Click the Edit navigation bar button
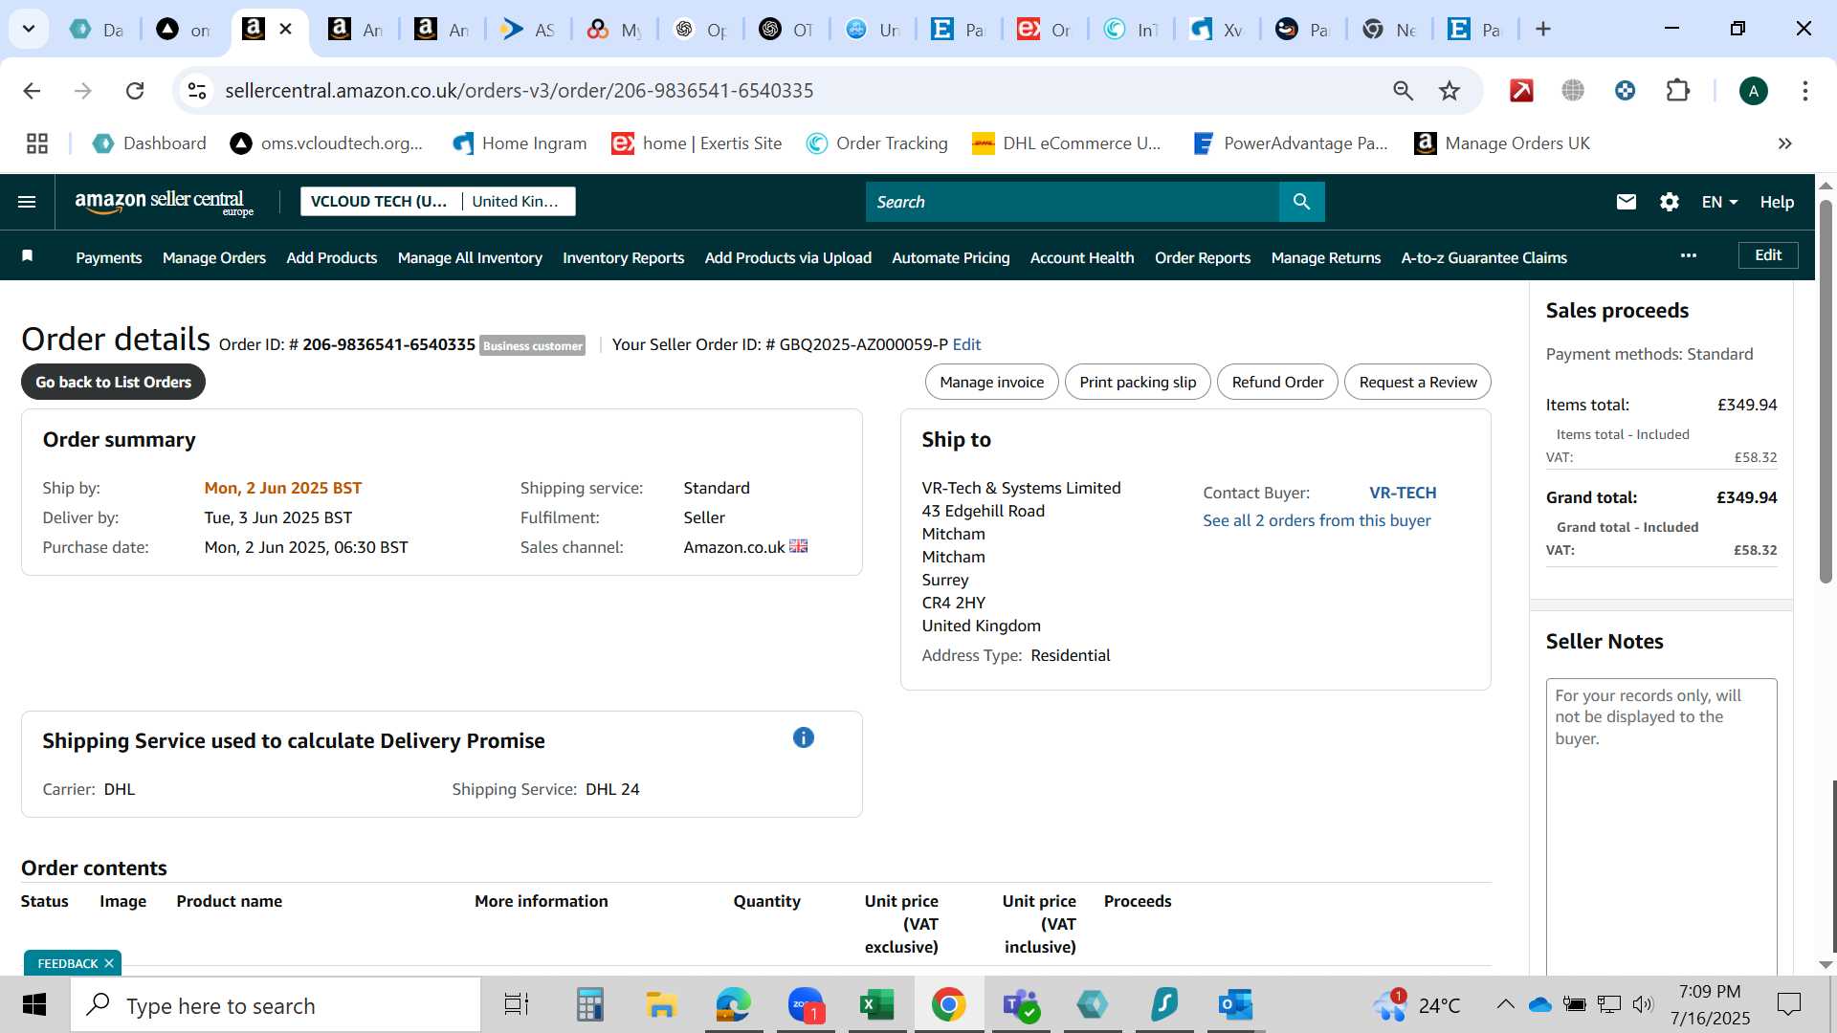1837x1033 pixels. point(1768,255)
